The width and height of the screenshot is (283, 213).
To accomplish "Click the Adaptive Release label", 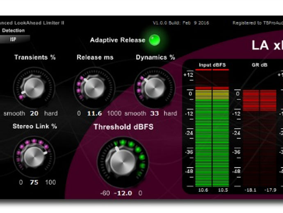I will tap(118, 40).
